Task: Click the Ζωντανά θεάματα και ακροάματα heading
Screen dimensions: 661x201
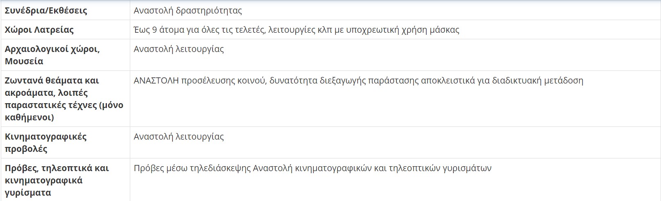Action: [64, 99]
